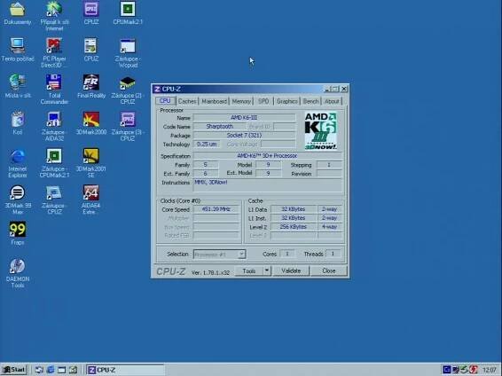Click the Threads value field

coord(333,254)
